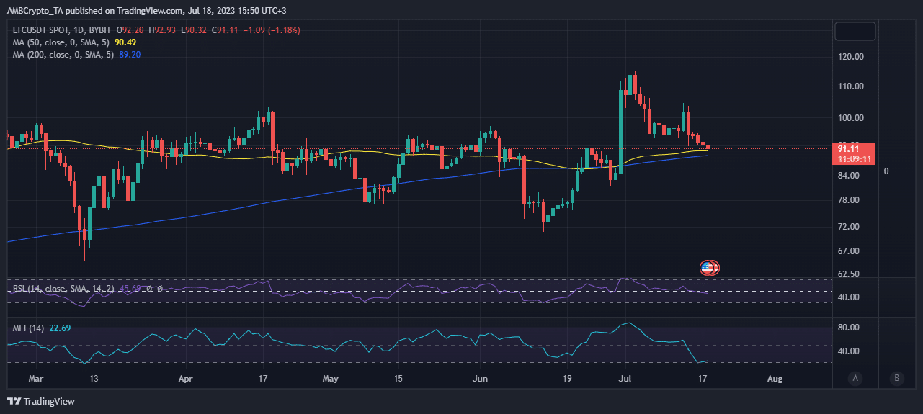Click the RSI indicator legend label

63,289
